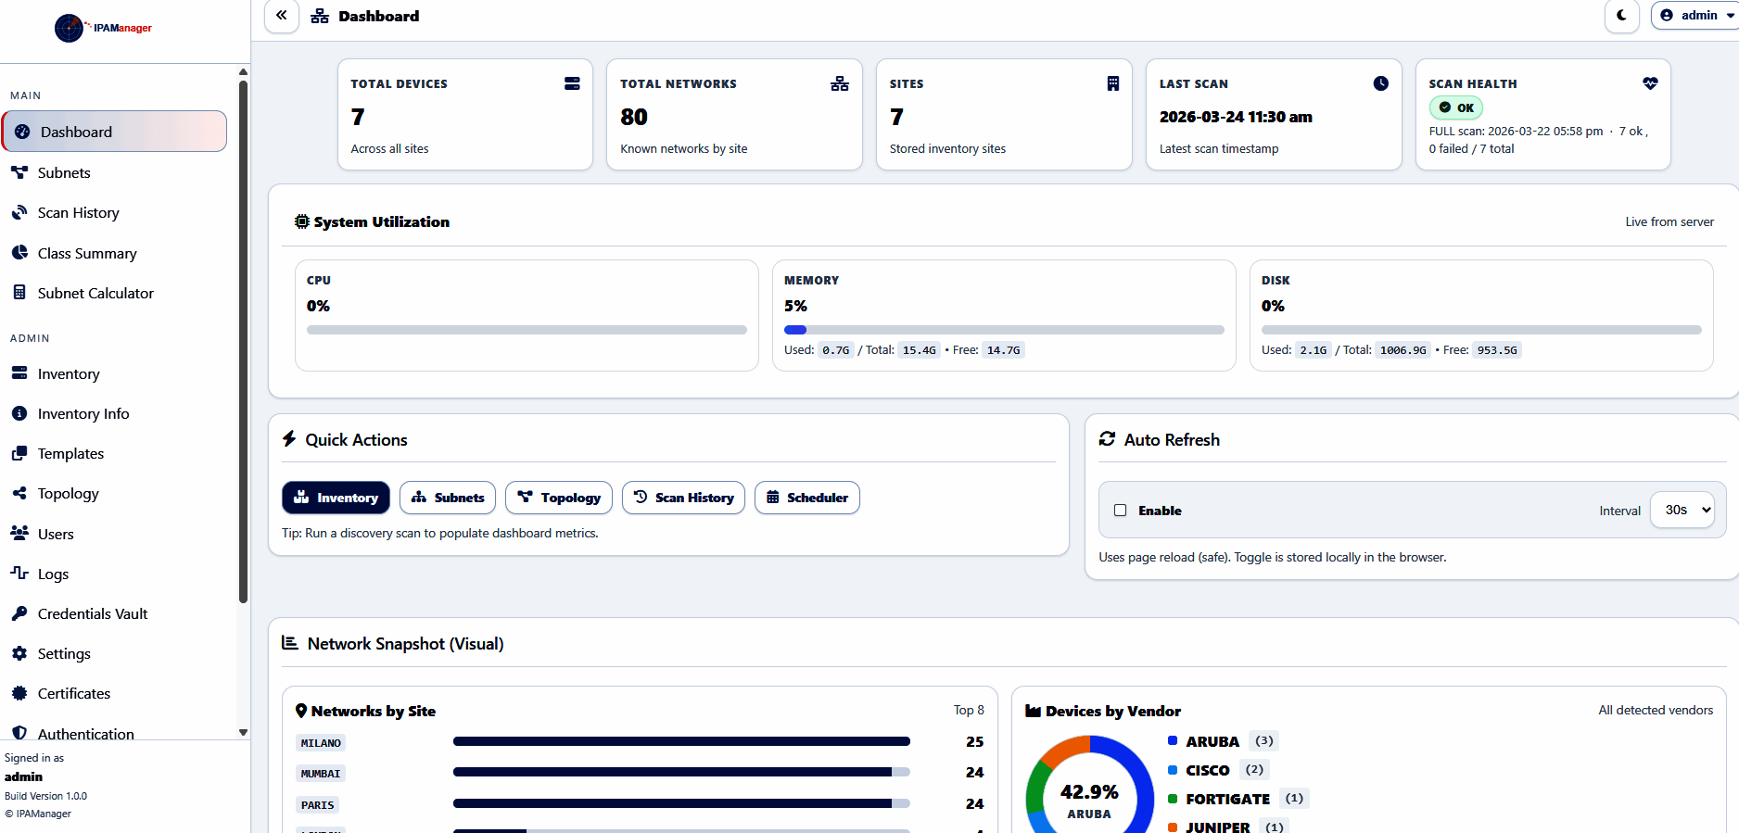Image resolution: width=1739 pixels, height=833 pixels.
Task: Click the sidebar scroll down arrow
Action: coord(243,732)
